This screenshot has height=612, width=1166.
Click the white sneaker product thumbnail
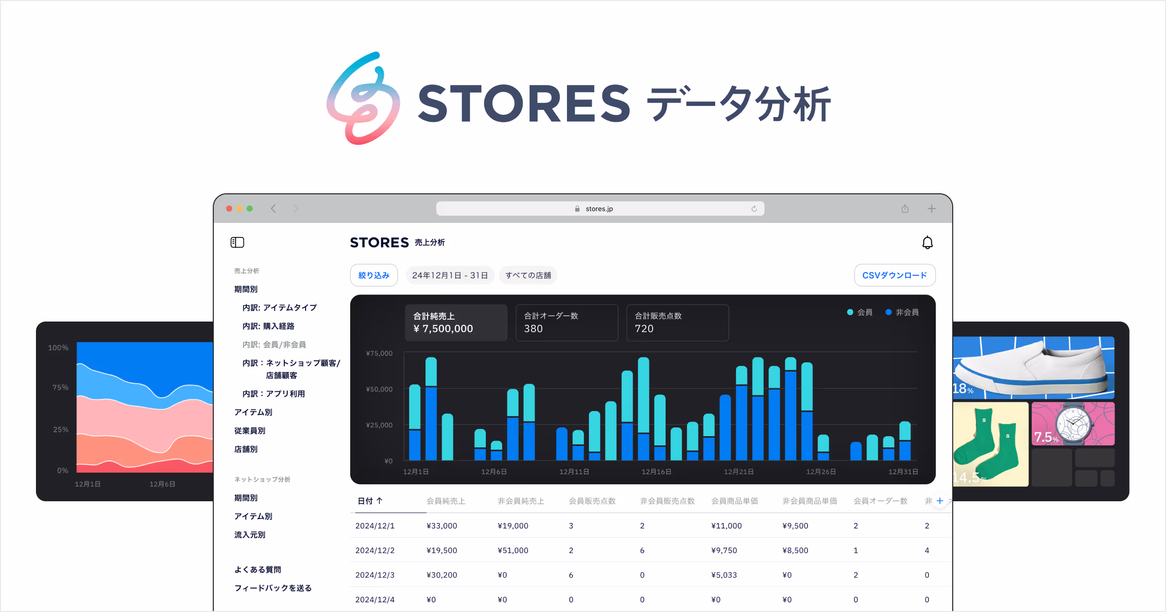[x=1033, y=368]
